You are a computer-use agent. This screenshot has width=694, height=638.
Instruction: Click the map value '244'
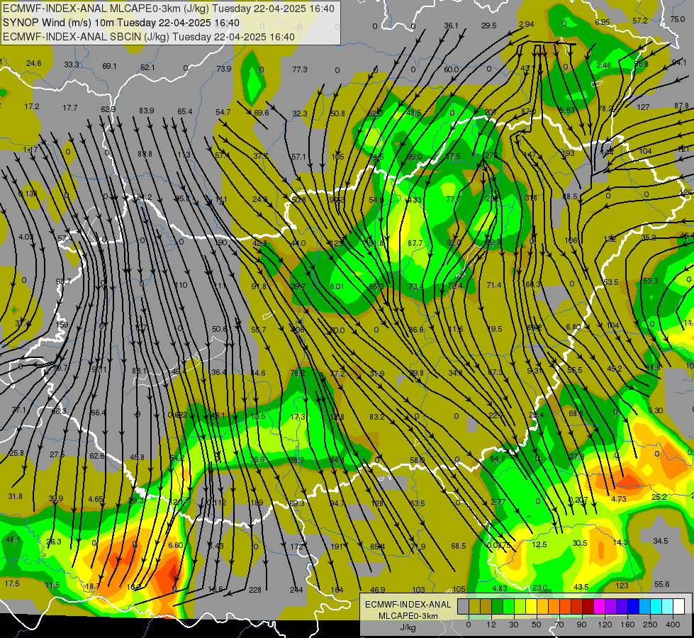pos(296,590)
